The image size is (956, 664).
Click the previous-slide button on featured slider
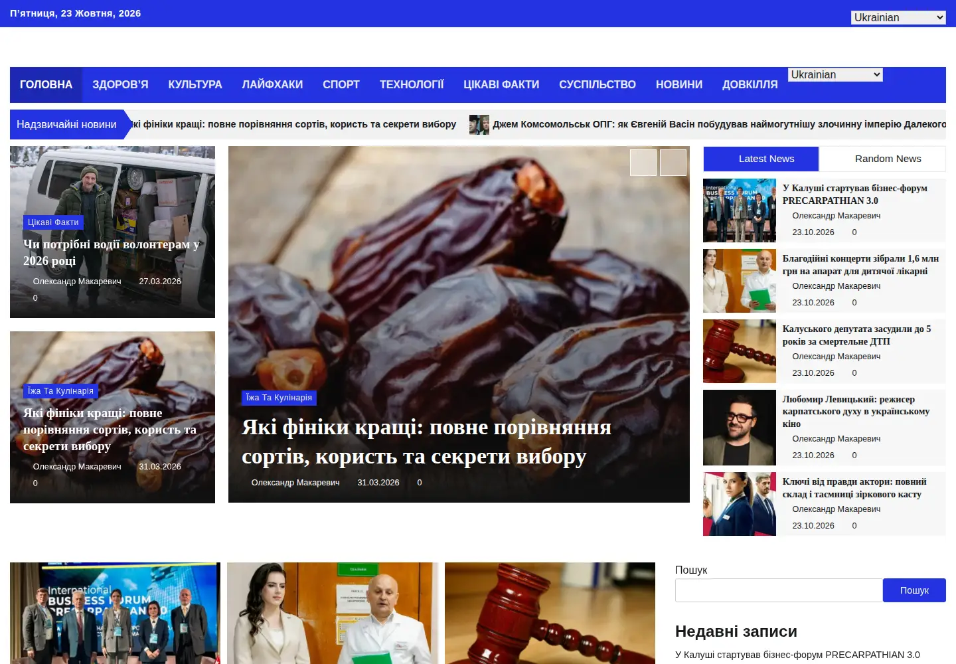(643, 163)
